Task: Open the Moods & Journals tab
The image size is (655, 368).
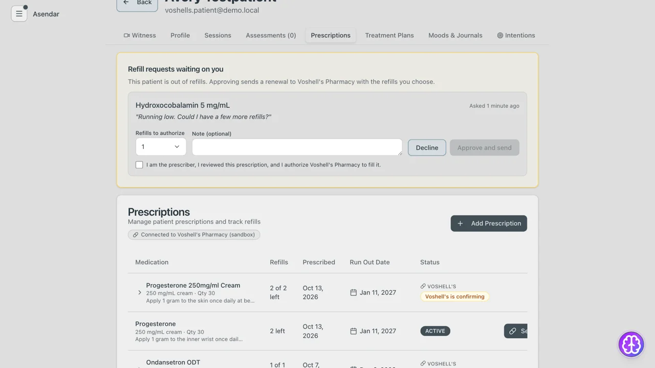Action: tap(455, 35)
